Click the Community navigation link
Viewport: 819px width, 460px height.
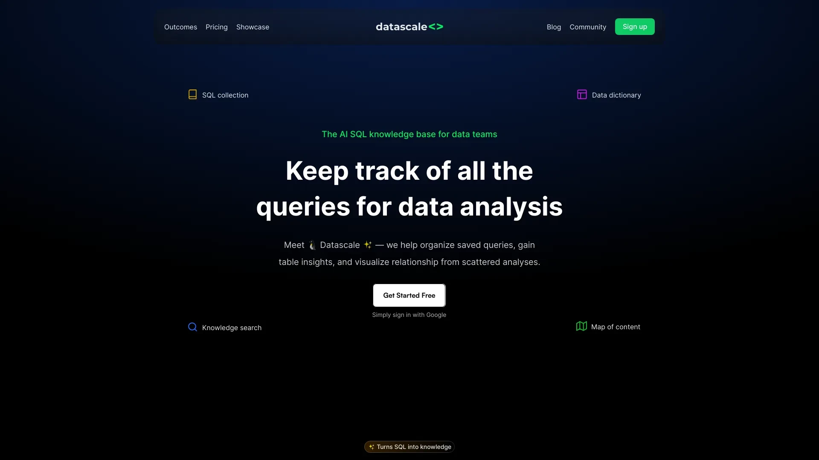[588, 26]
